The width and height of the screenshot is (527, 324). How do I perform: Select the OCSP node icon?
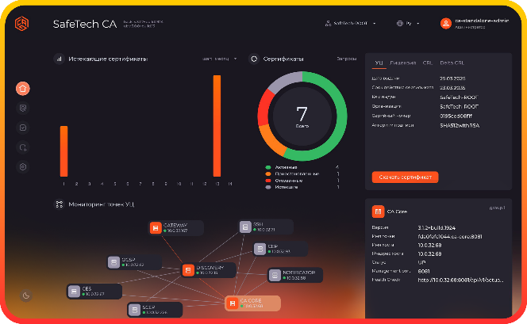click(114, 262)
